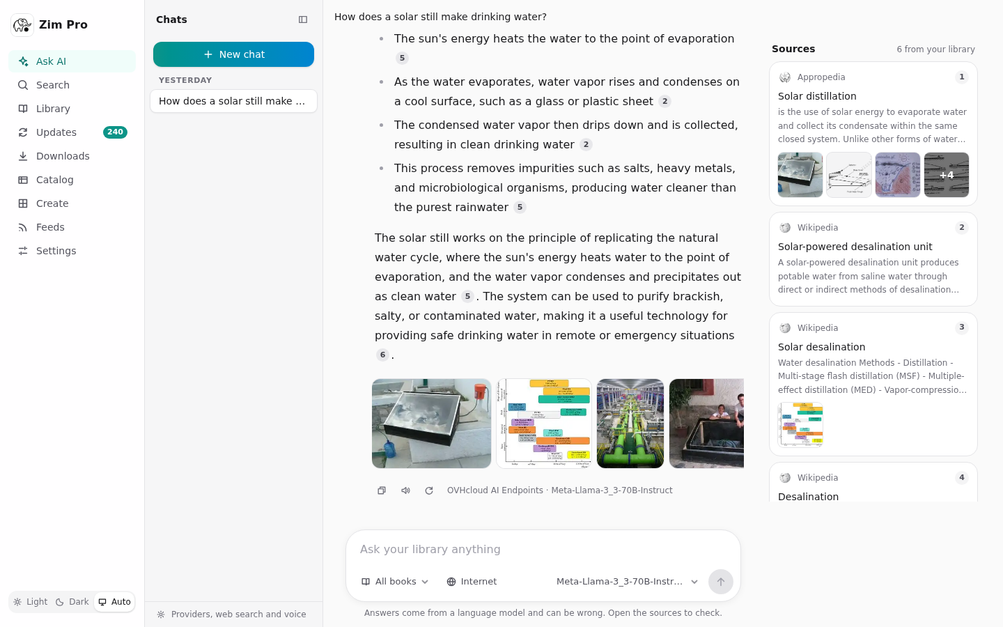
Task: Click the Updates sync icon in sidebar
Action: [x=23, y=132]
